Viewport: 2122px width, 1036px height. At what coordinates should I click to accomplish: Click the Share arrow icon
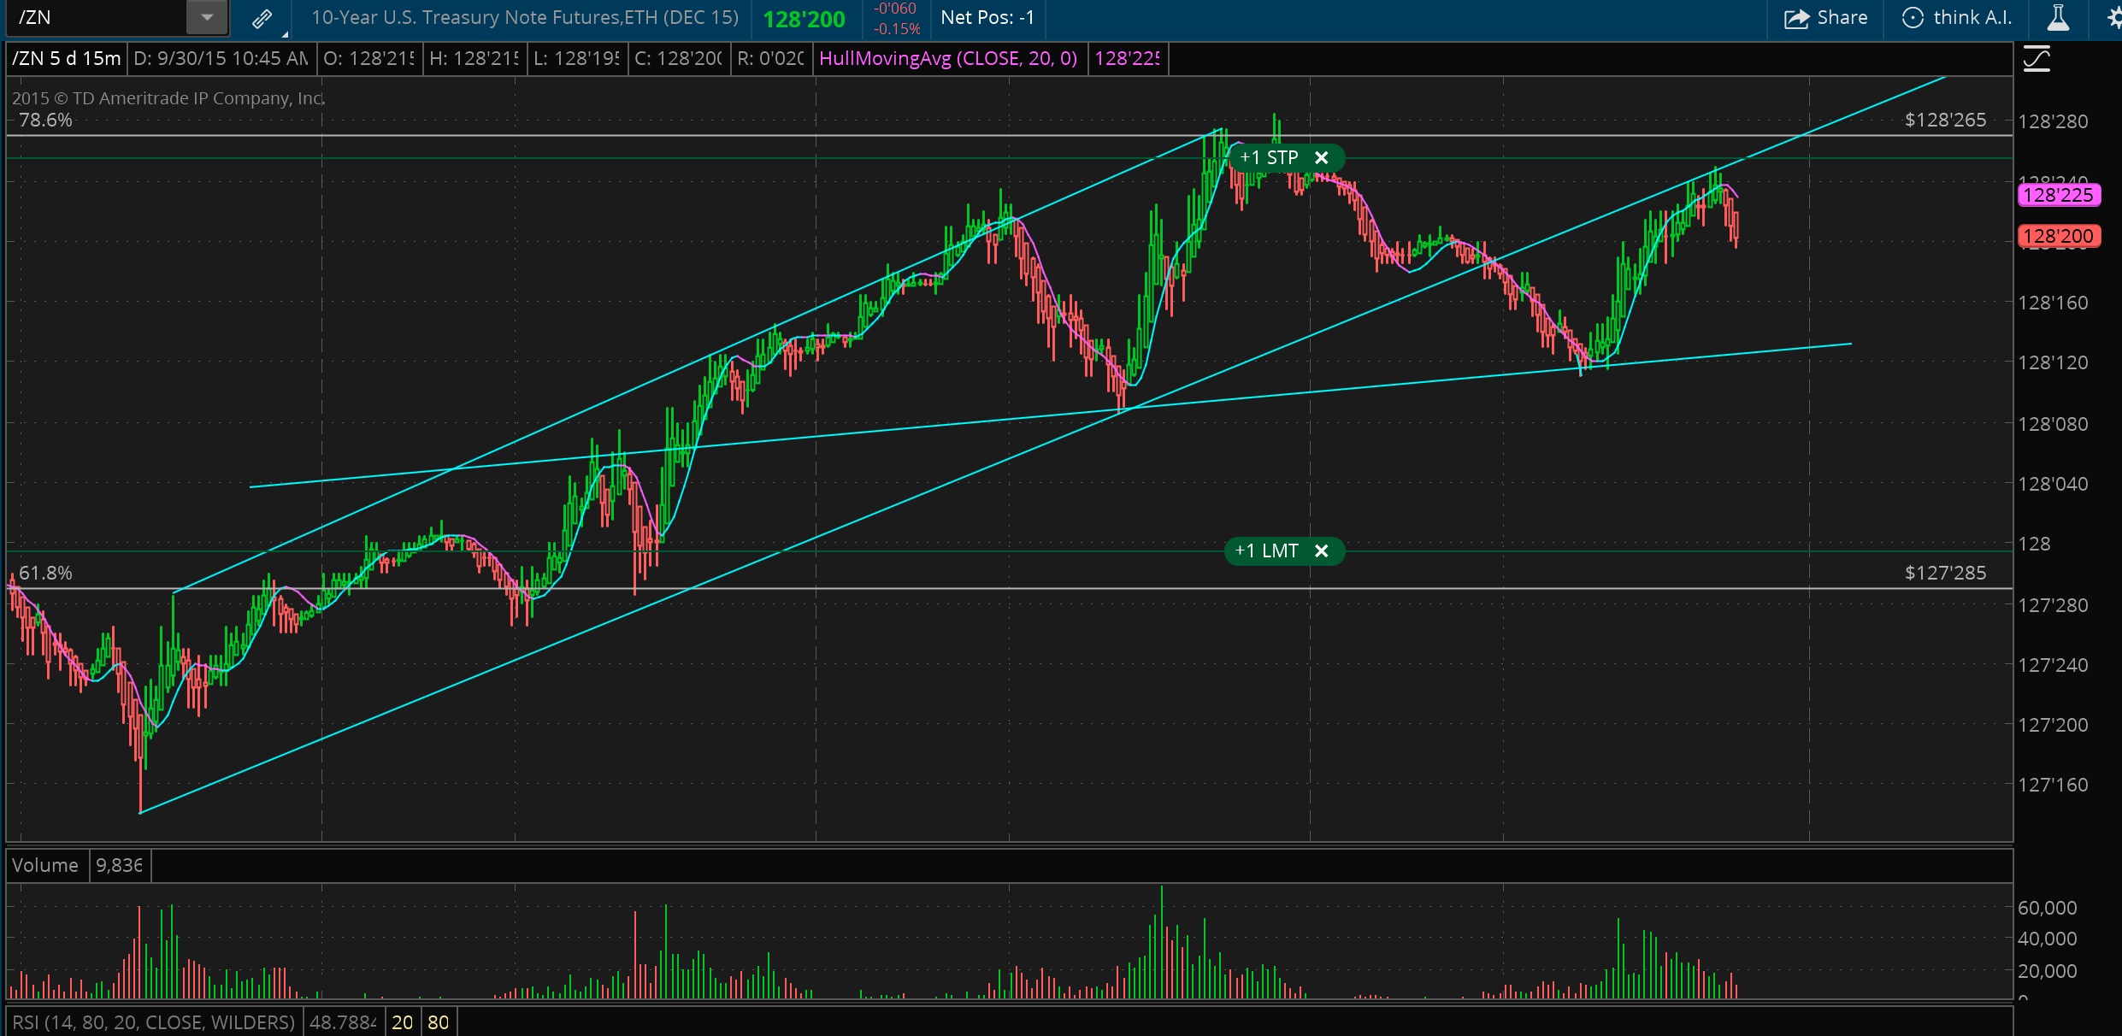tap(1797, 18)
